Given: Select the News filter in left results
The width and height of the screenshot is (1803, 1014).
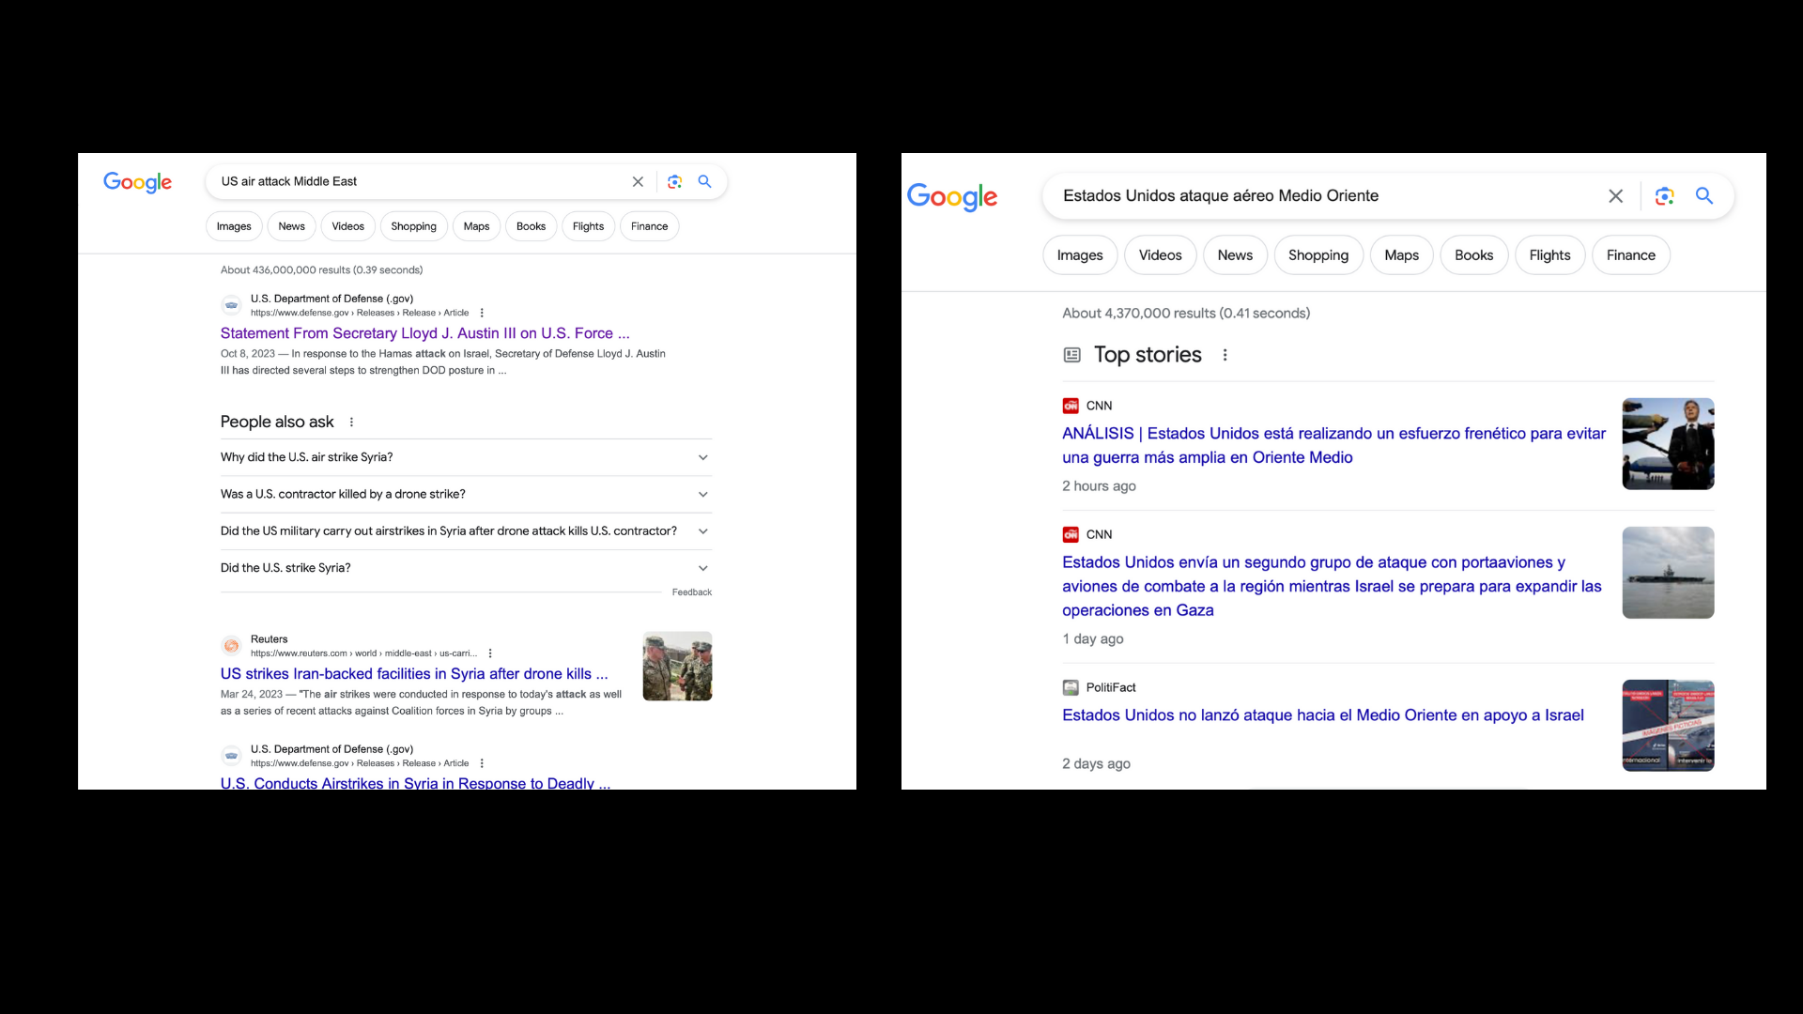Looking at the screenshot, I should (291, 226).
